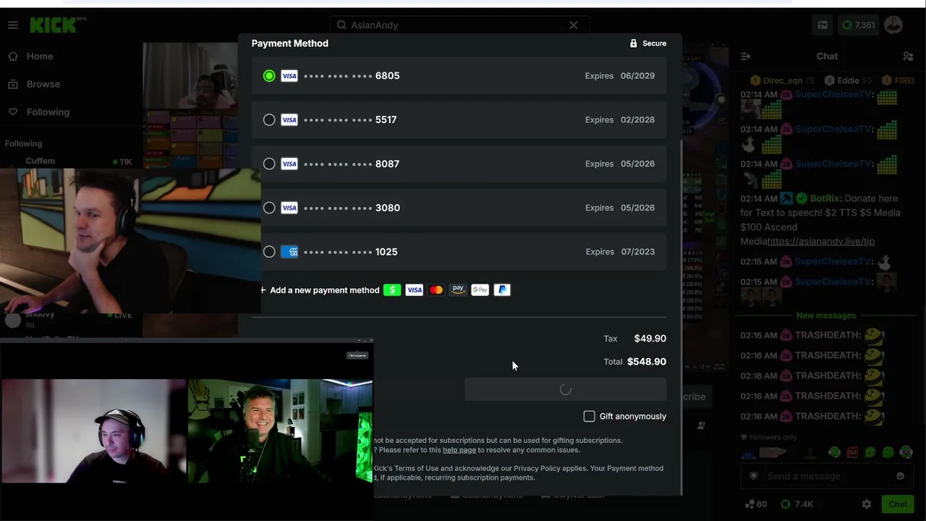
Task: Focus the AsianAndy search field
Action: 459,25
